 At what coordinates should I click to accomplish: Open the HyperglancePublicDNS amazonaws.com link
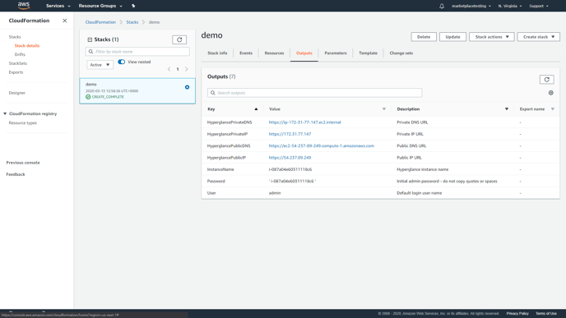(x=322, y=145)
